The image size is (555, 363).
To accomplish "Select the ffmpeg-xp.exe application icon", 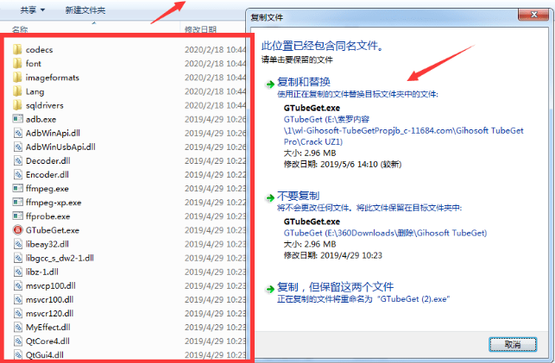I will click(18, 202).
